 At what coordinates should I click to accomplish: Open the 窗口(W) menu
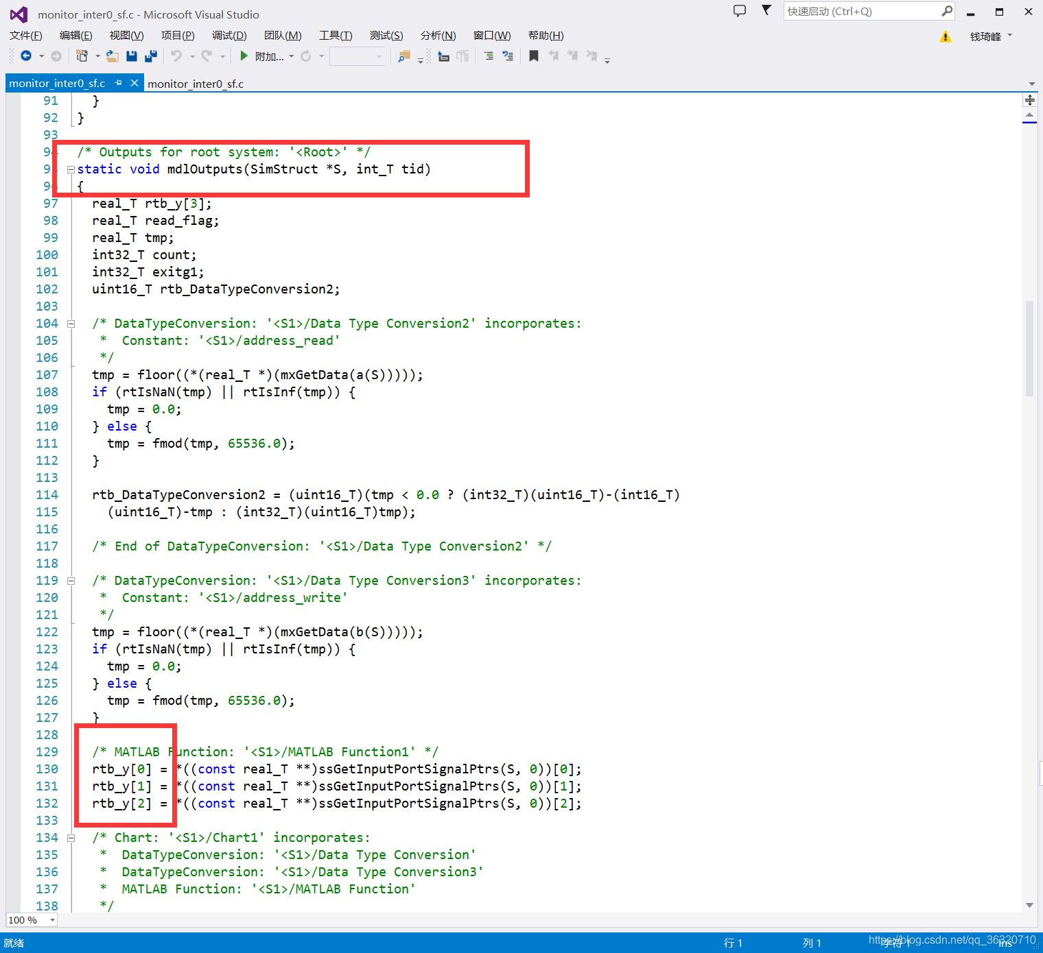(x=492, y=36)
